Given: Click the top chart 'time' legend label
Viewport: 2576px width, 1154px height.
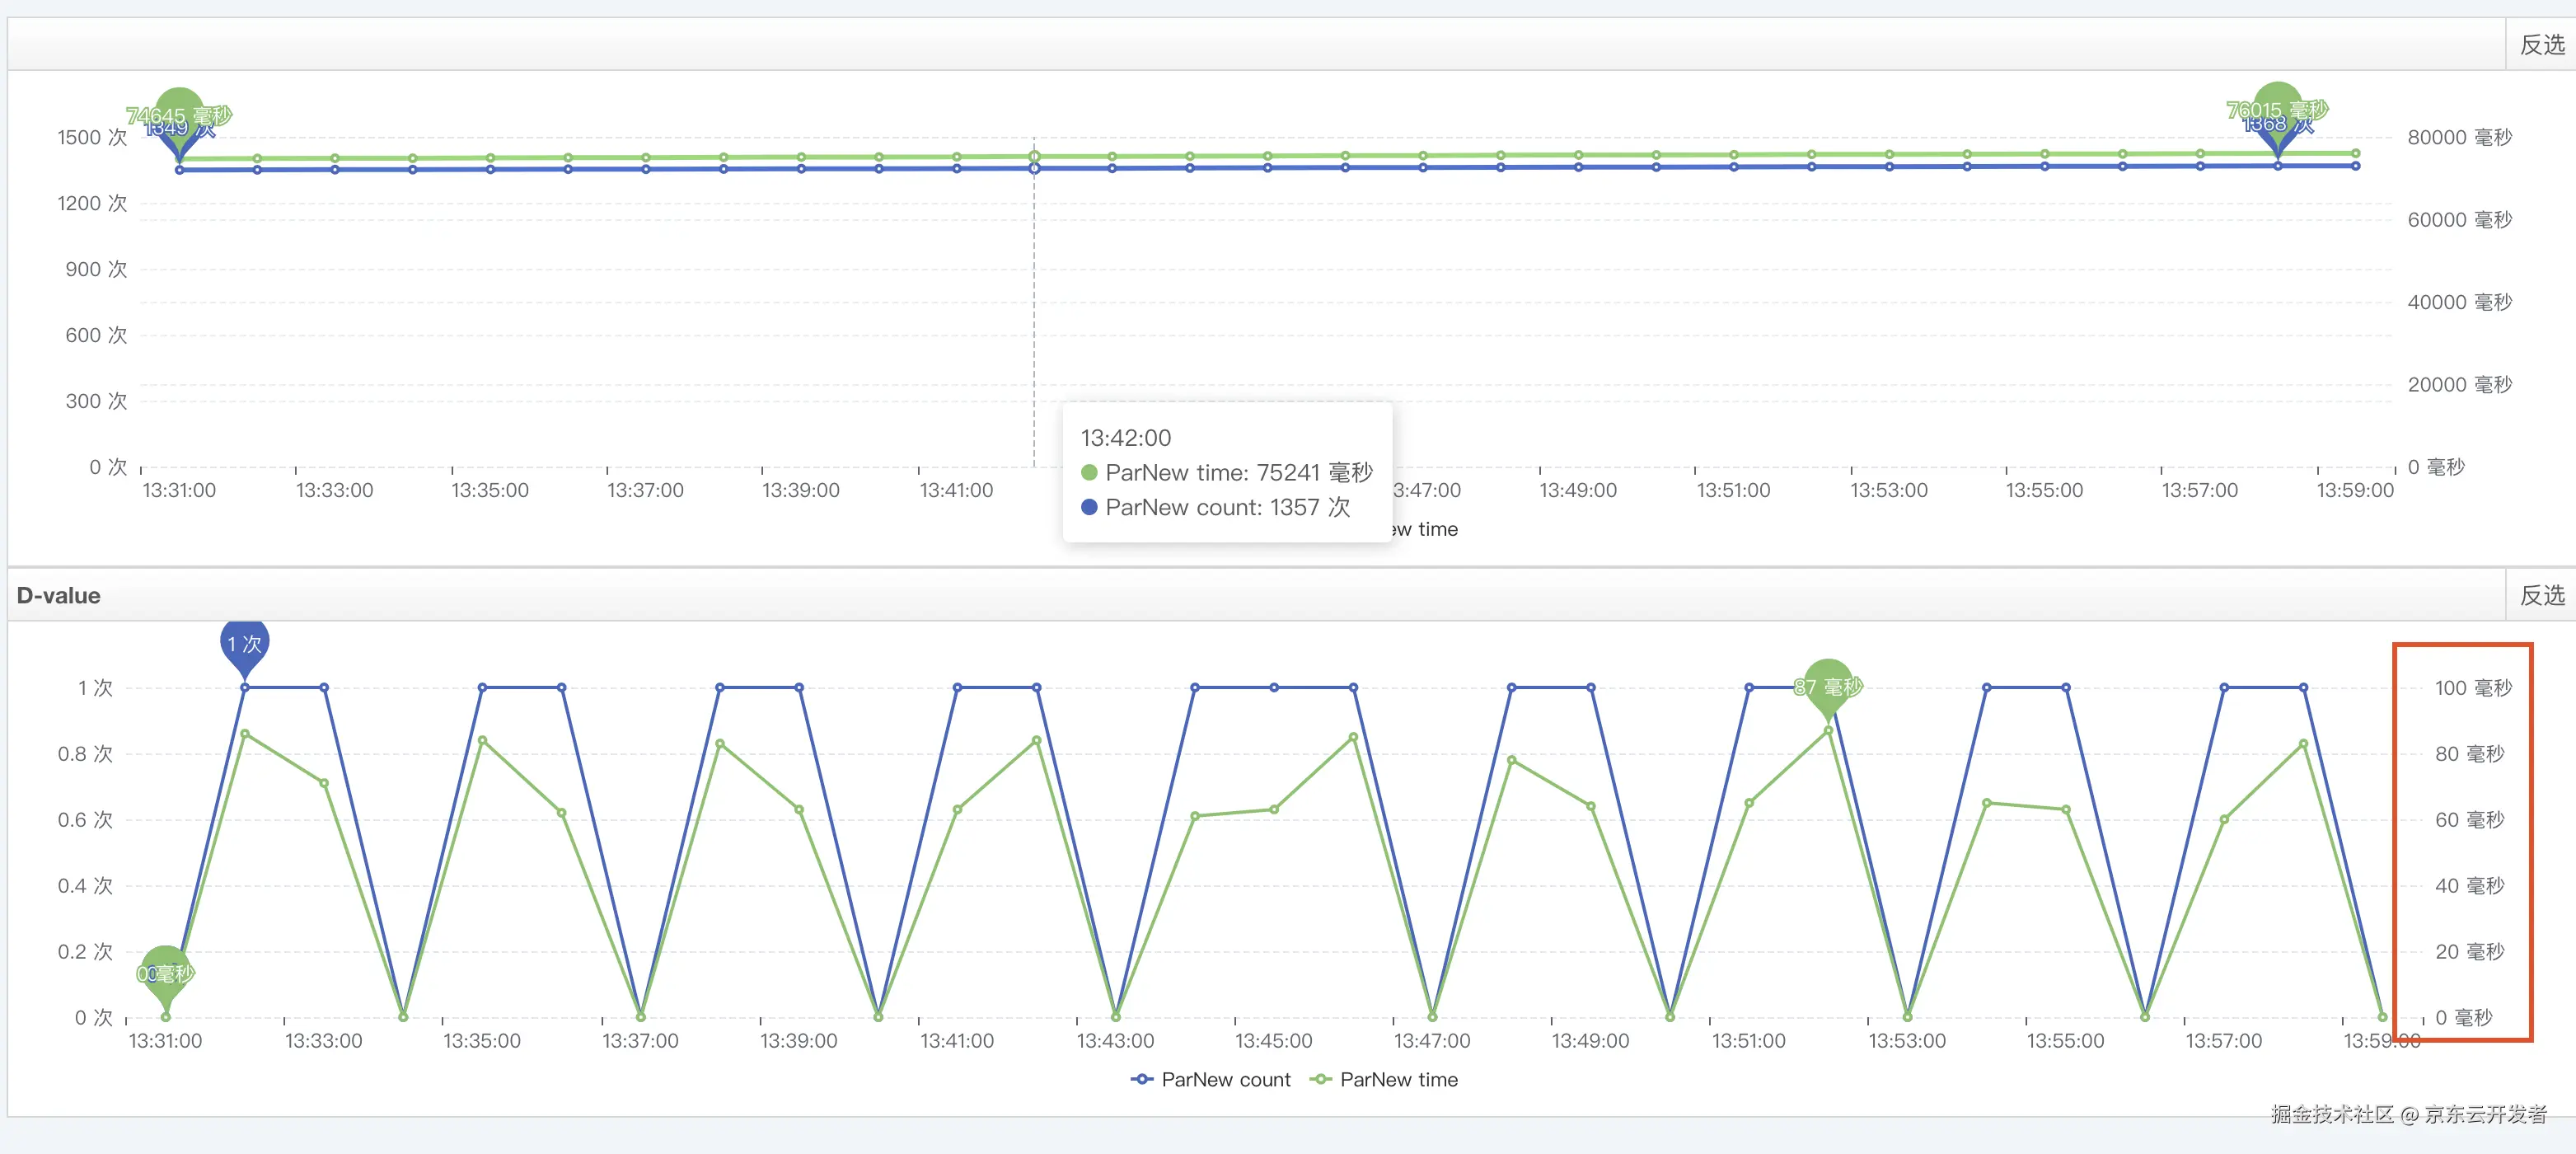Looking at the screenshot, I should [x=1436, y=529].
